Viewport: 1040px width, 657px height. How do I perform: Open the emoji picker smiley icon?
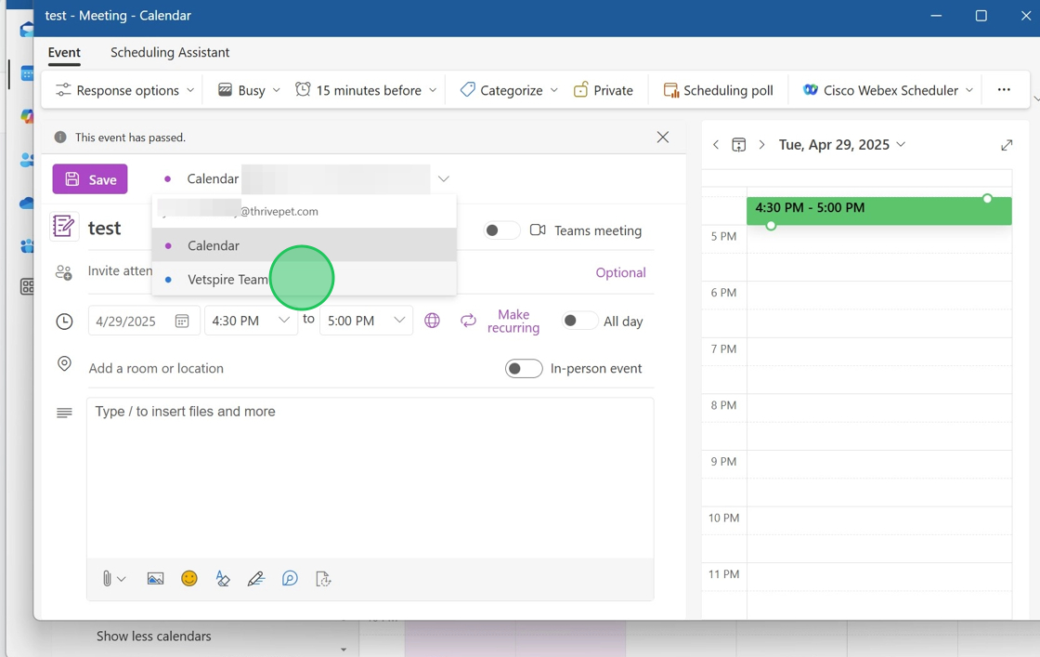pos(189,579)
